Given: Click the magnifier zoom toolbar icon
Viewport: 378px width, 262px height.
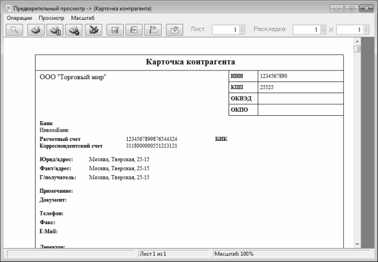Looking at the screenshot, I should pos(14,29).
